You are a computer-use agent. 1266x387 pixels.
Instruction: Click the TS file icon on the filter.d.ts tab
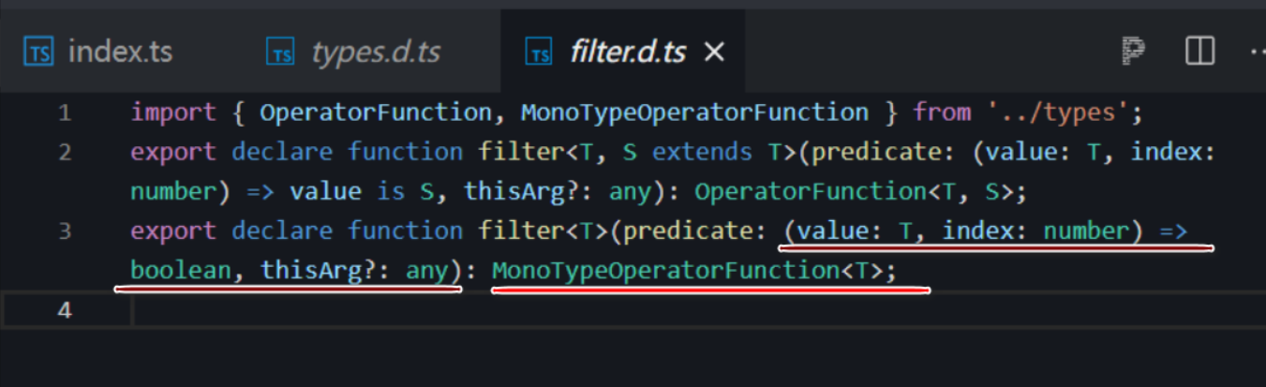point(539,52)
